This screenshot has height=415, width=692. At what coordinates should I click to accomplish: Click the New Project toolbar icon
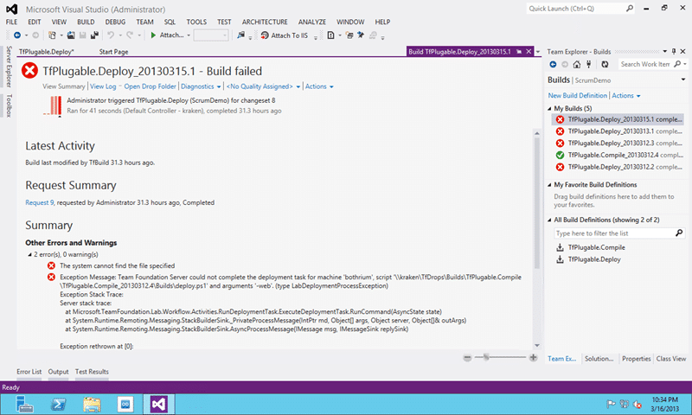pos(52,35)
